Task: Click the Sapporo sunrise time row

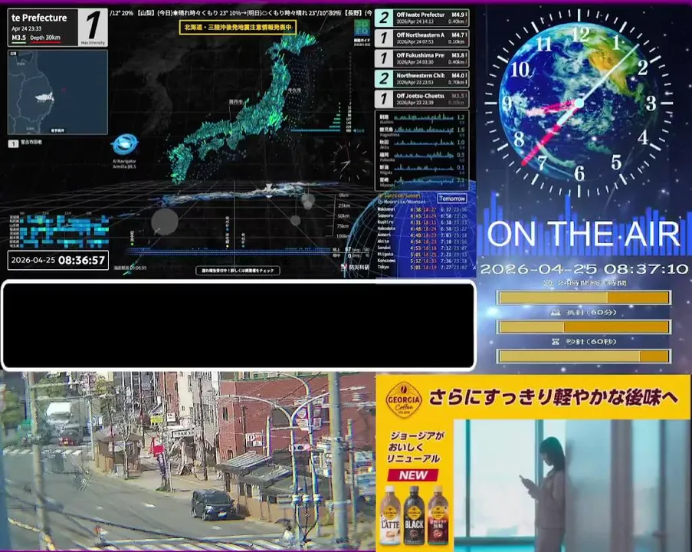Action: pyautogui.click(x=422, y=216)
